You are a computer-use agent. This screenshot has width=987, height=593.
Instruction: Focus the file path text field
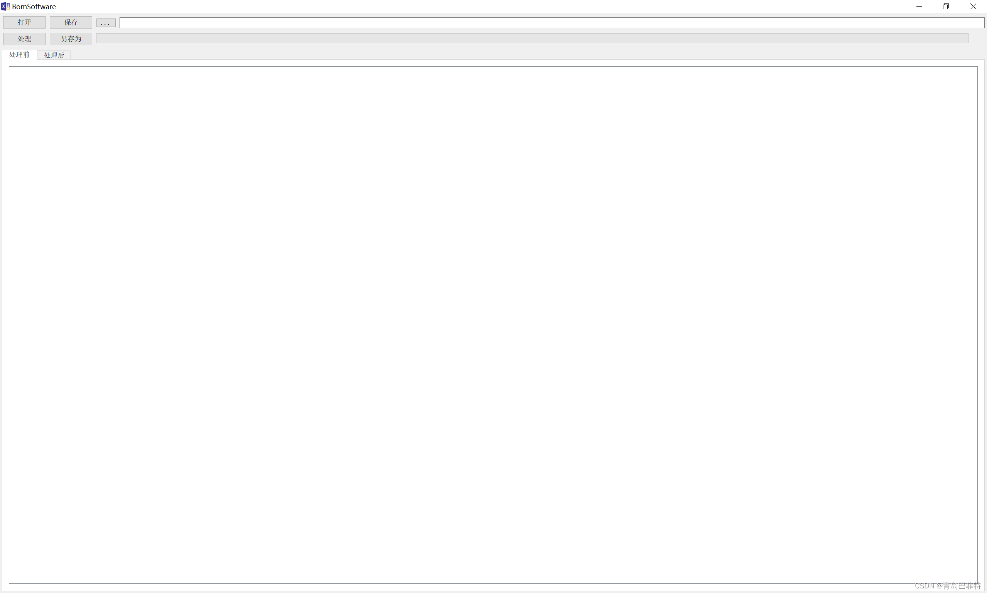coord(552,23)
